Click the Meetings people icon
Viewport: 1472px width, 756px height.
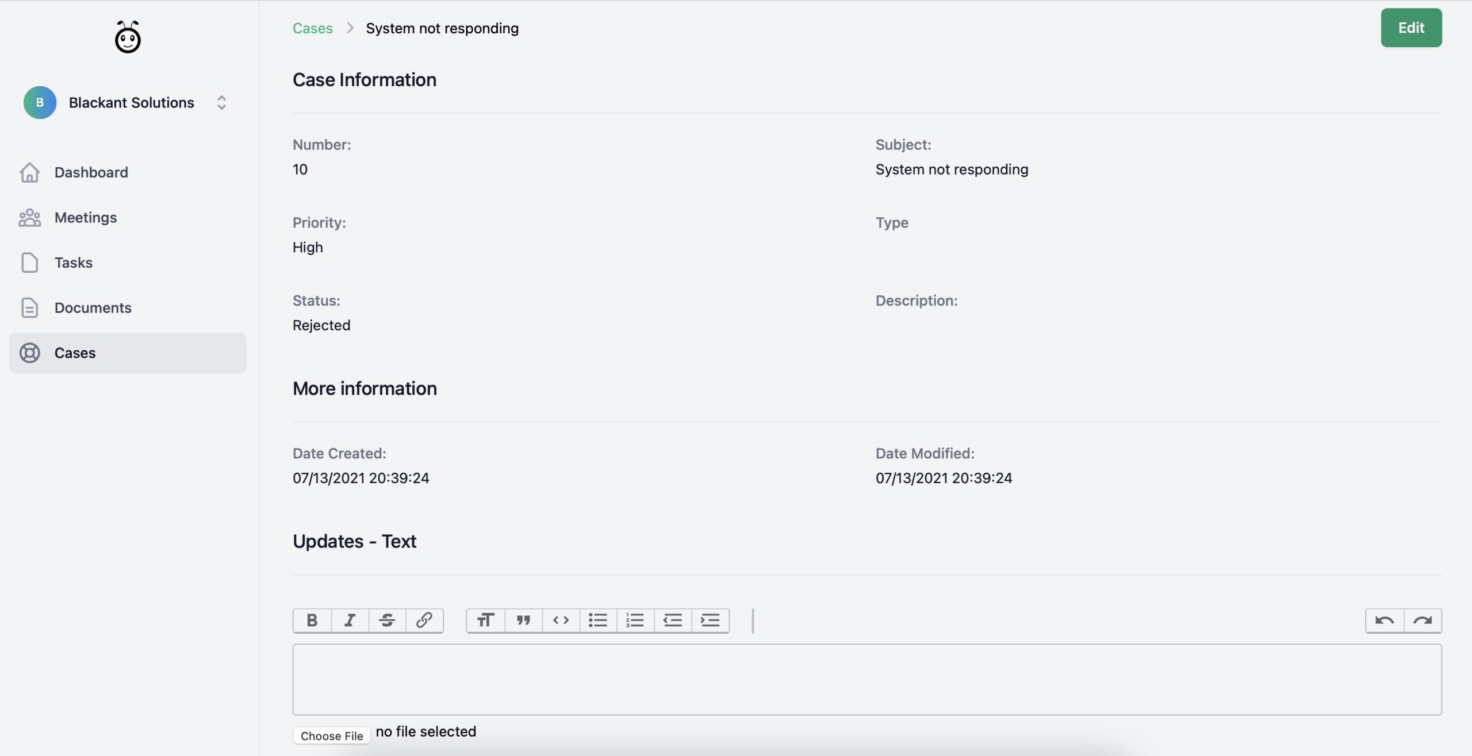(x=29, y=217)
